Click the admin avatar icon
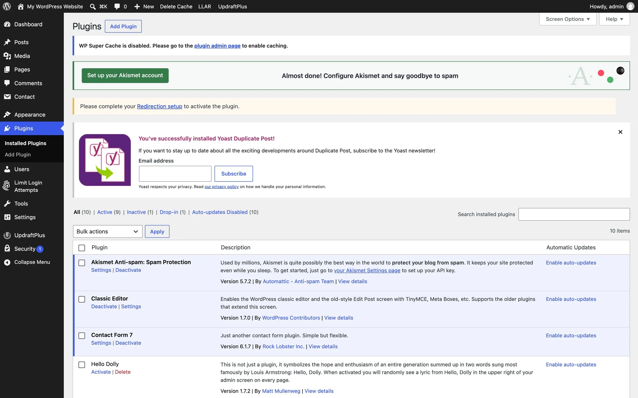 630,6
